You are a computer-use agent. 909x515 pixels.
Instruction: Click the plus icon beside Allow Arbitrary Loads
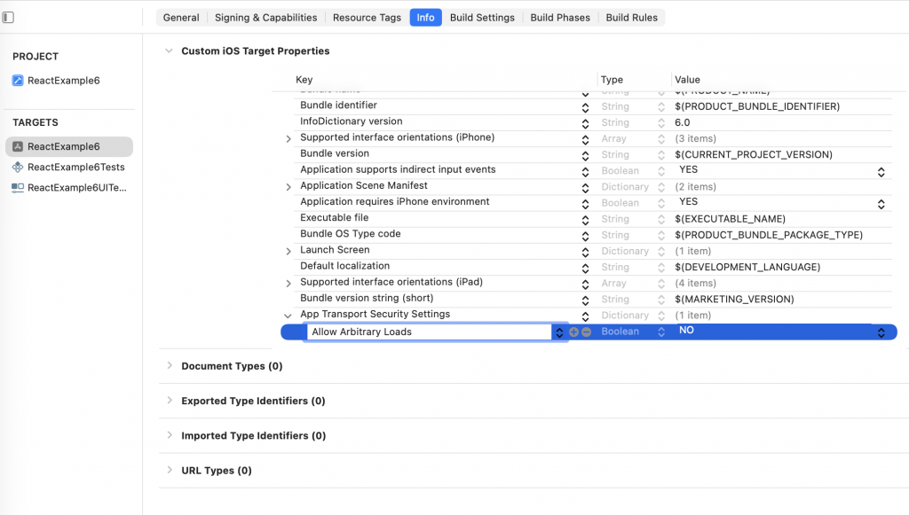(573, 332)
